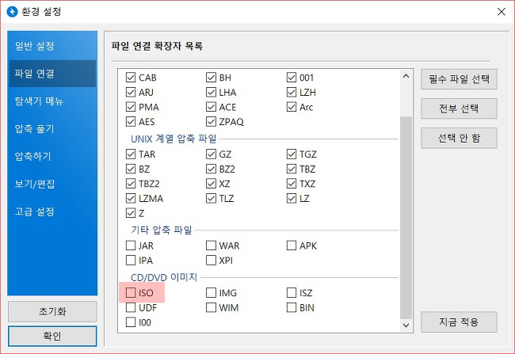Toggle the XZ checkbox
This screenshot has width=515, height=354.
(211, 184)
